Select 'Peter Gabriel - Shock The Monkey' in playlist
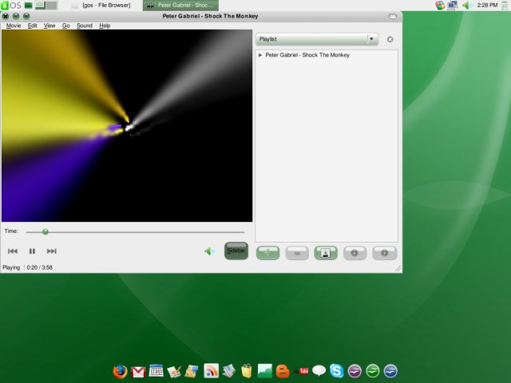This screenshot has height=383, width=511. (307, 55)
